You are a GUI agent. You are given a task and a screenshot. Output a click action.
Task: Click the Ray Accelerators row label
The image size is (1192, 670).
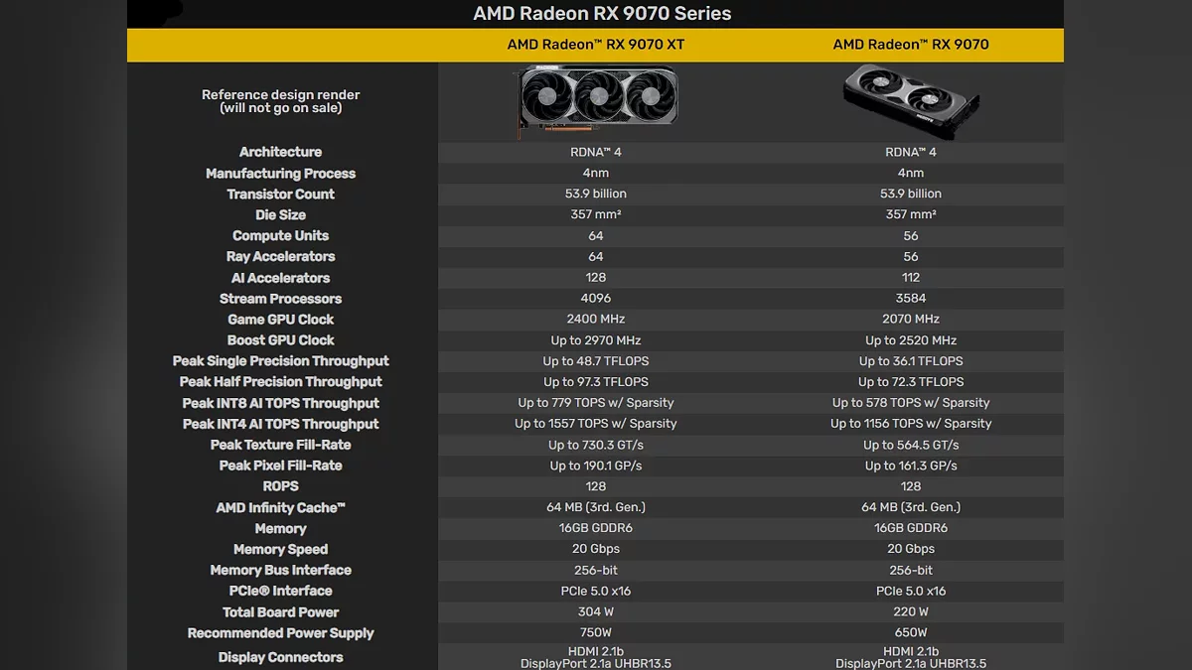(280, 257)
